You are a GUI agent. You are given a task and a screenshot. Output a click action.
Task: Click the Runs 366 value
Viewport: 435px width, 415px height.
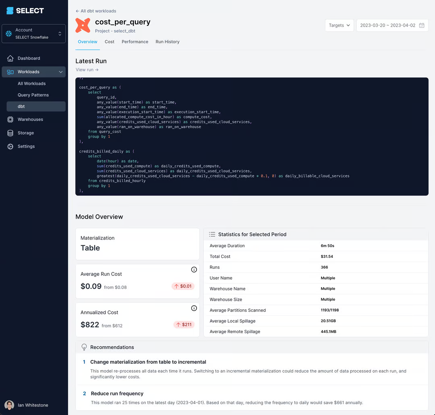(x=324, y=267)
